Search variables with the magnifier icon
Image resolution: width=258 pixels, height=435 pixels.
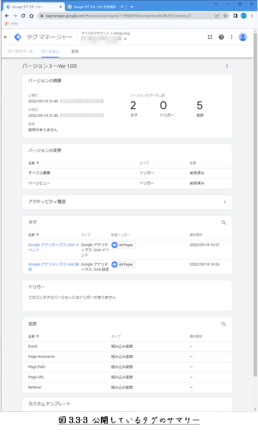pyautogui.click(x=223, y=324)
